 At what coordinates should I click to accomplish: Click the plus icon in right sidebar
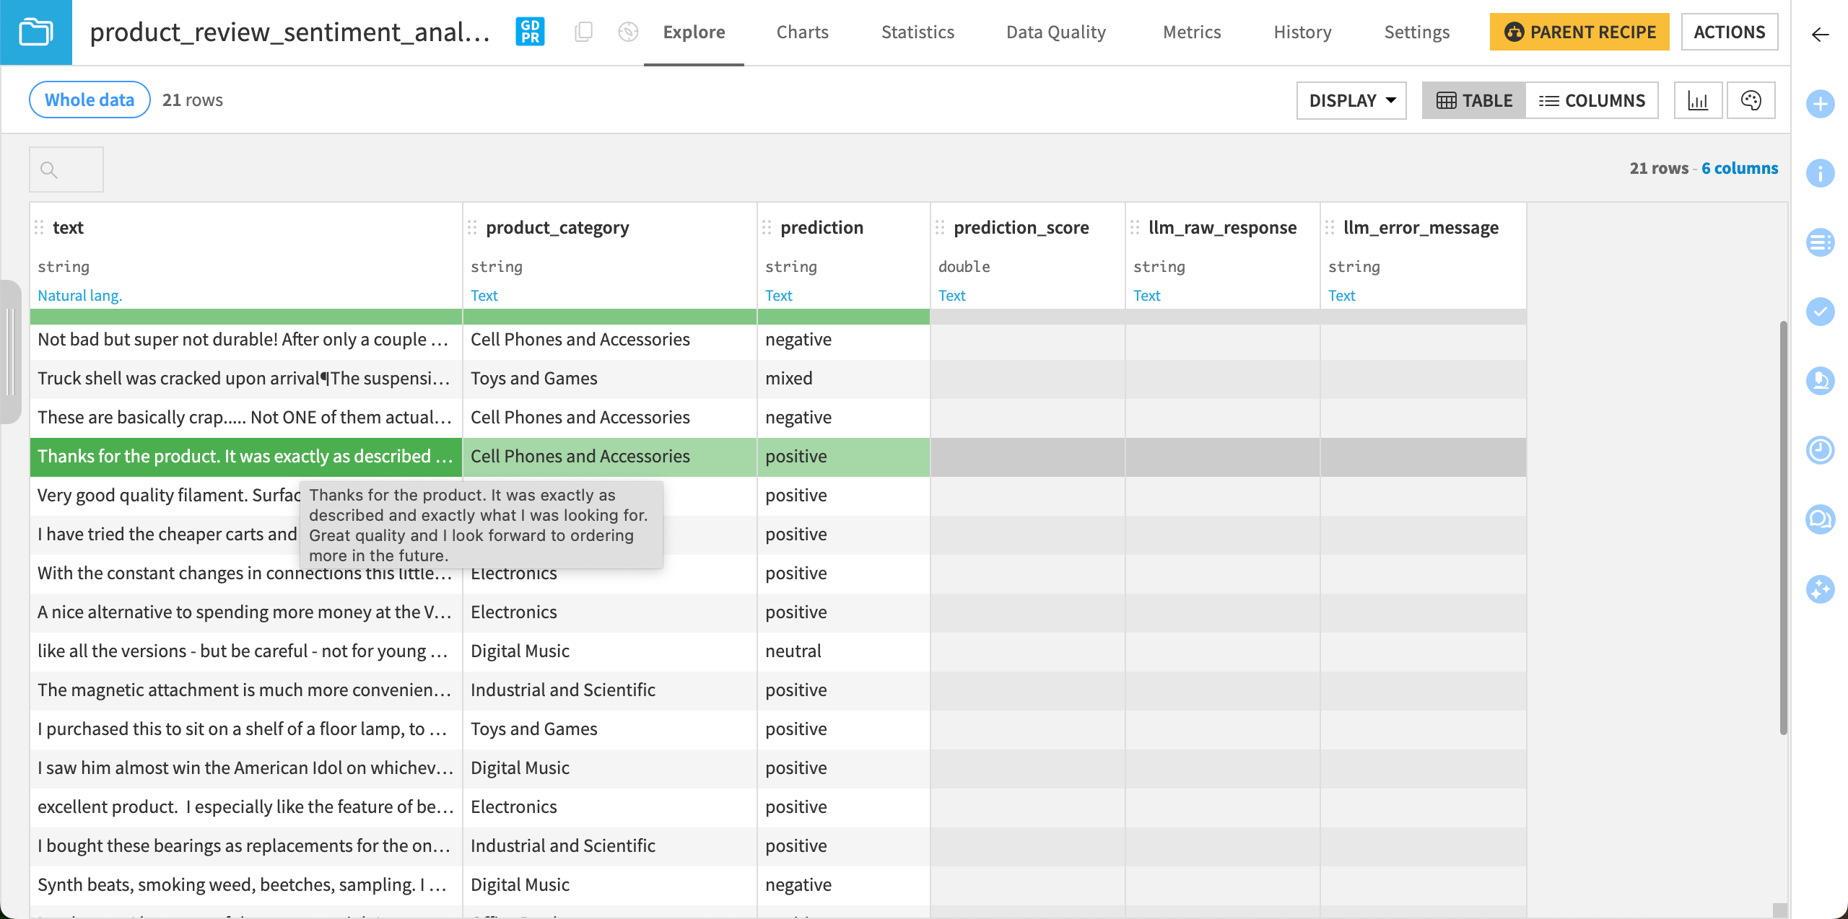pyautogui.click(x=1821, y=104)
